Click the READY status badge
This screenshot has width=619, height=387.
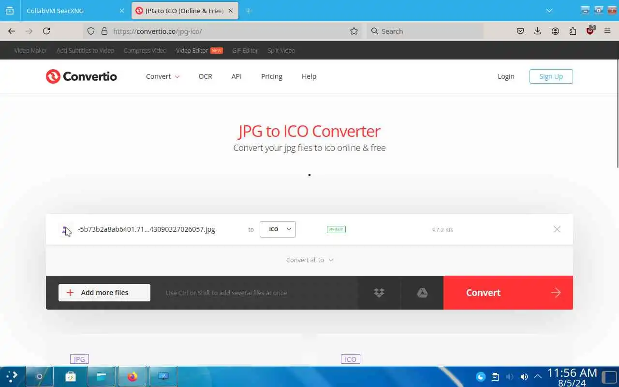[336, 229]
